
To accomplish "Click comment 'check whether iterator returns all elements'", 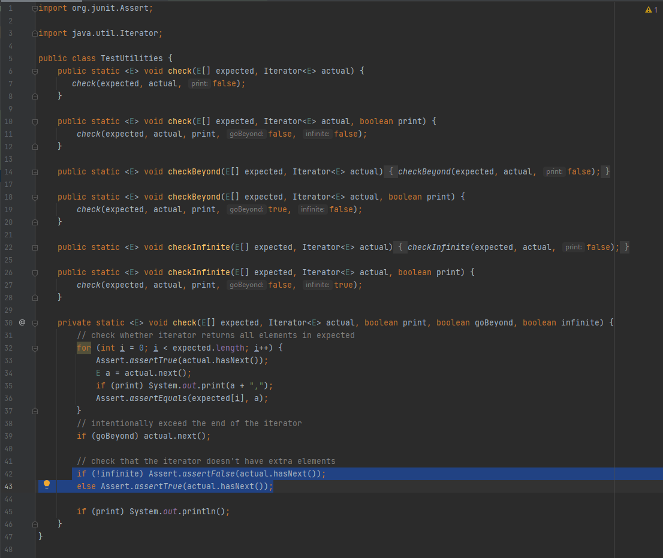I will pos(216,335).
